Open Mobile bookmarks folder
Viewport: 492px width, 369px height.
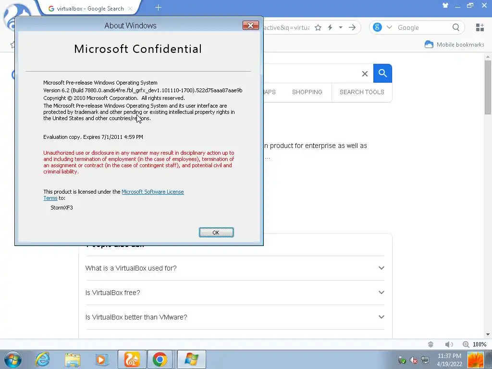[x=454, y=45]
